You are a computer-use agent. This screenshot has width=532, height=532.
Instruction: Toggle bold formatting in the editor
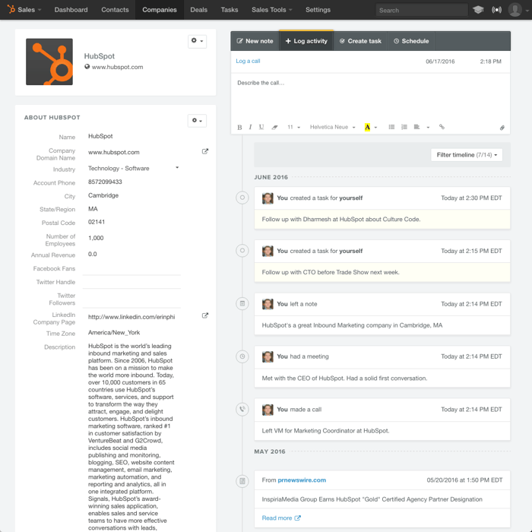point(239,127)
